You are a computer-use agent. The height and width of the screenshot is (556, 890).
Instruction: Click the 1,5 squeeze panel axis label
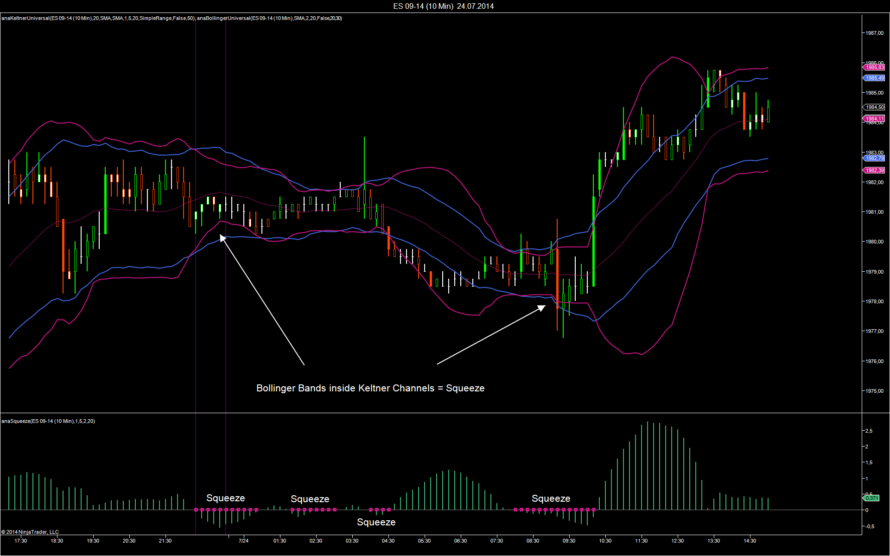coord(869,462)
